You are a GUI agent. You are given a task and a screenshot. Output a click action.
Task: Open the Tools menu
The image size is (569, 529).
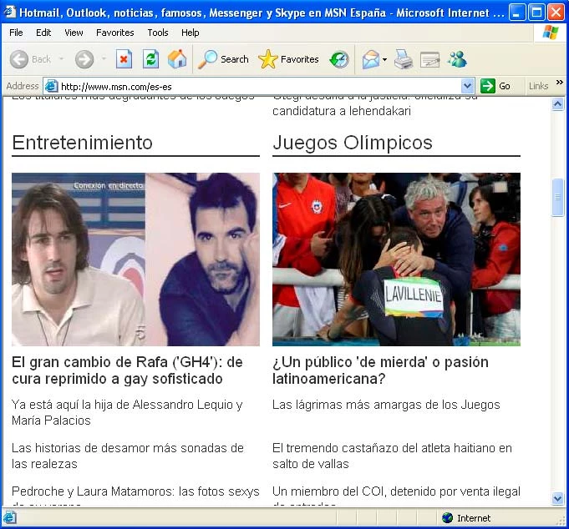coord(158,33)
